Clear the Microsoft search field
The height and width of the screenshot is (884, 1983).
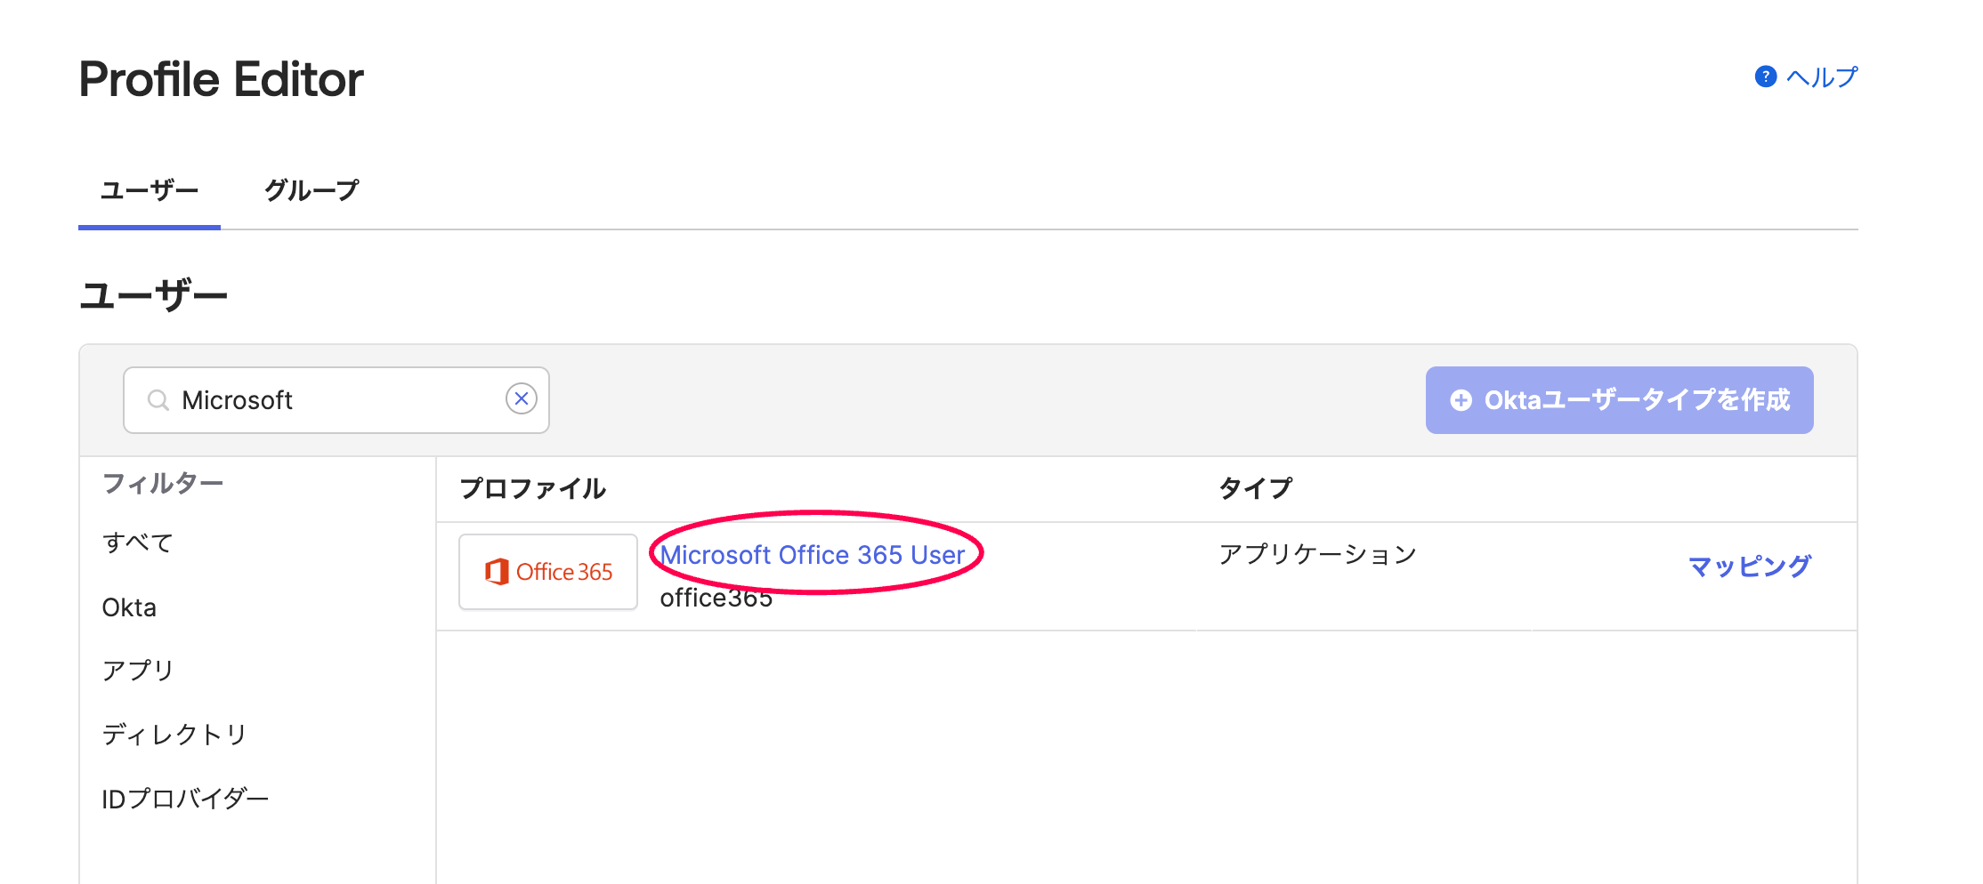522,399
